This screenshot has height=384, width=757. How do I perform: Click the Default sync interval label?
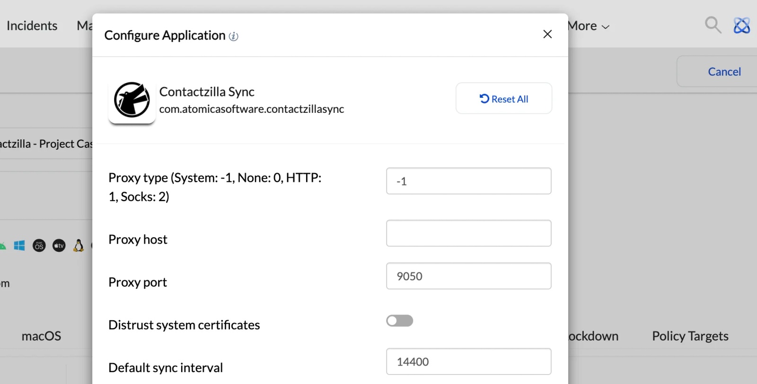point(166,367)
